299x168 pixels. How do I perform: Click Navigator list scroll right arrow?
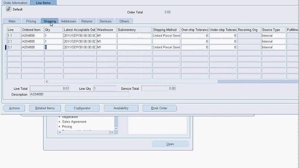click(112, 133)
